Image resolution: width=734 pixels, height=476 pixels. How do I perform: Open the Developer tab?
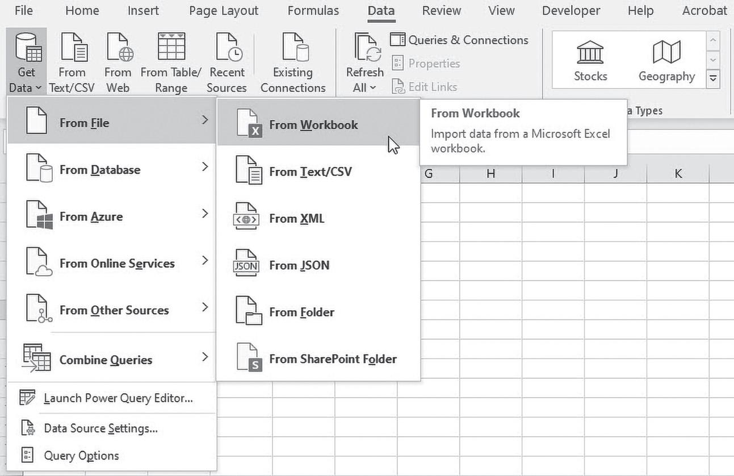571,10
